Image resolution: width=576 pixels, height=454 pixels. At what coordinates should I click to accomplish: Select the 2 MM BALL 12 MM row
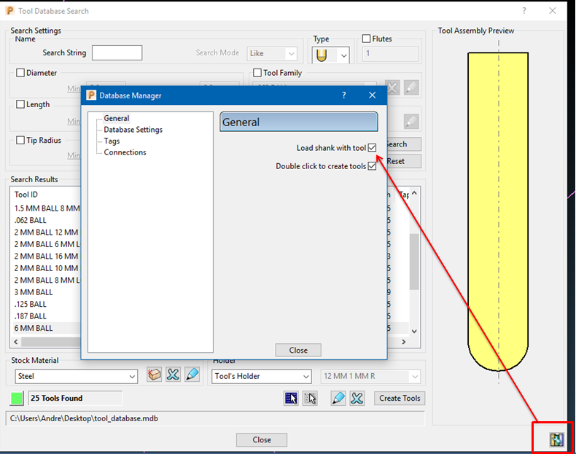47,232
